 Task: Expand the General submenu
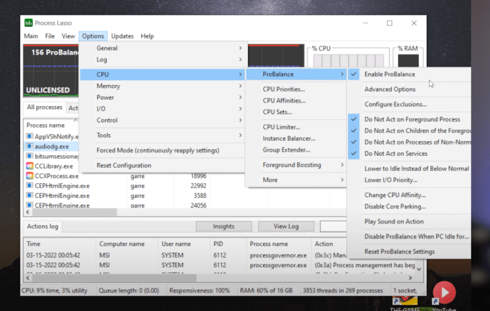162,48
